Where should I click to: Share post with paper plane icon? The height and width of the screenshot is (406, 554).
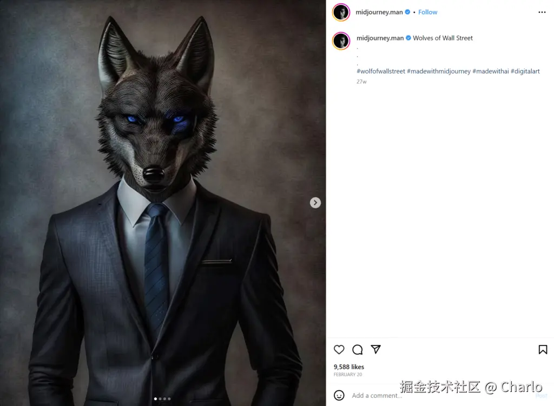point(375,349)
